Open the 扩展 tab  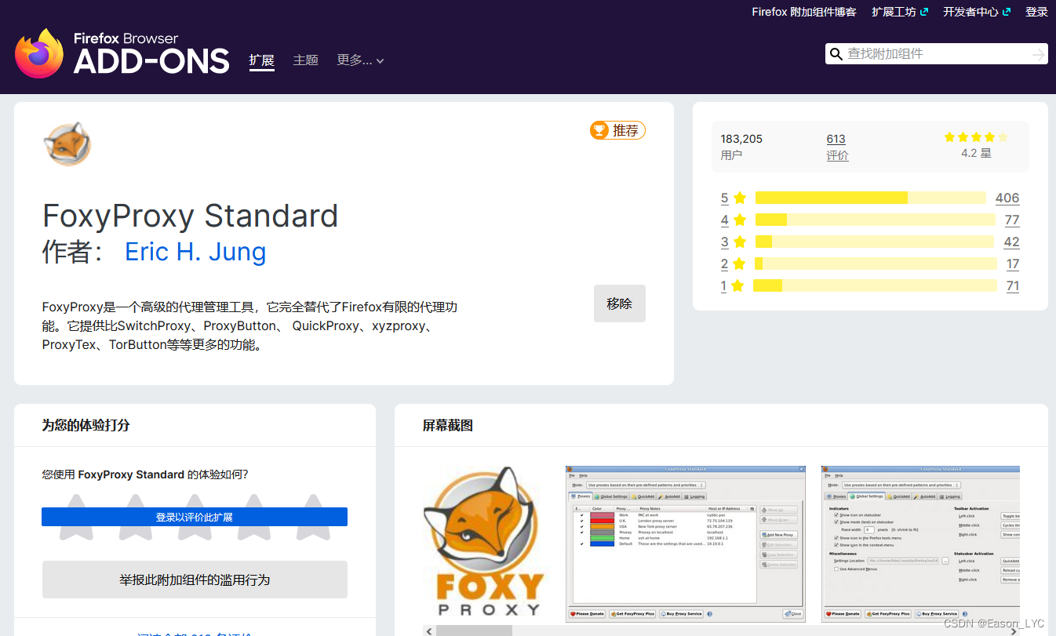point(262,60)
